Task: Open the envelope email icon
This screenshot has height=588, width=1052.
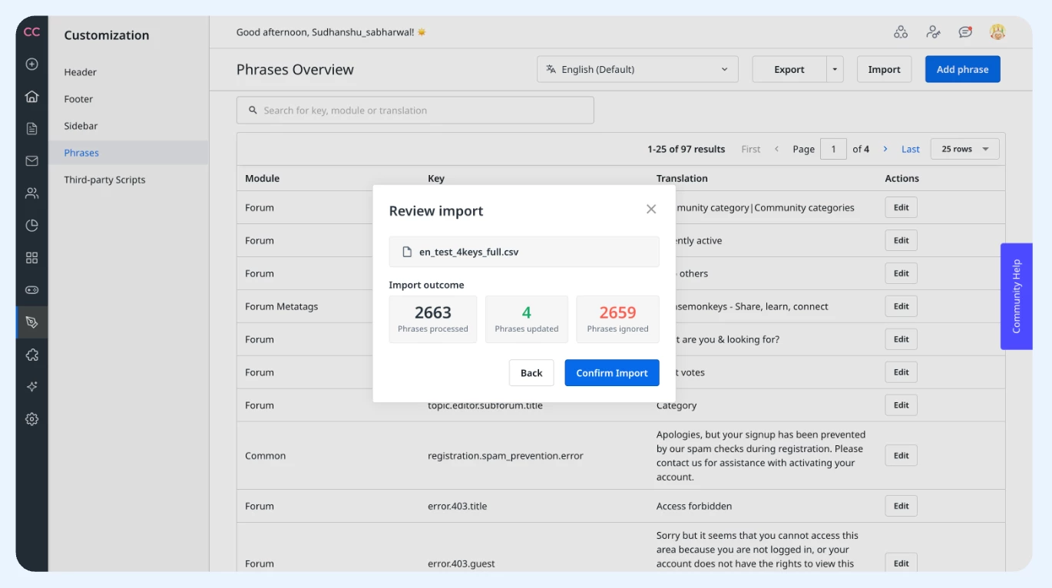Action: click(31, 161)
